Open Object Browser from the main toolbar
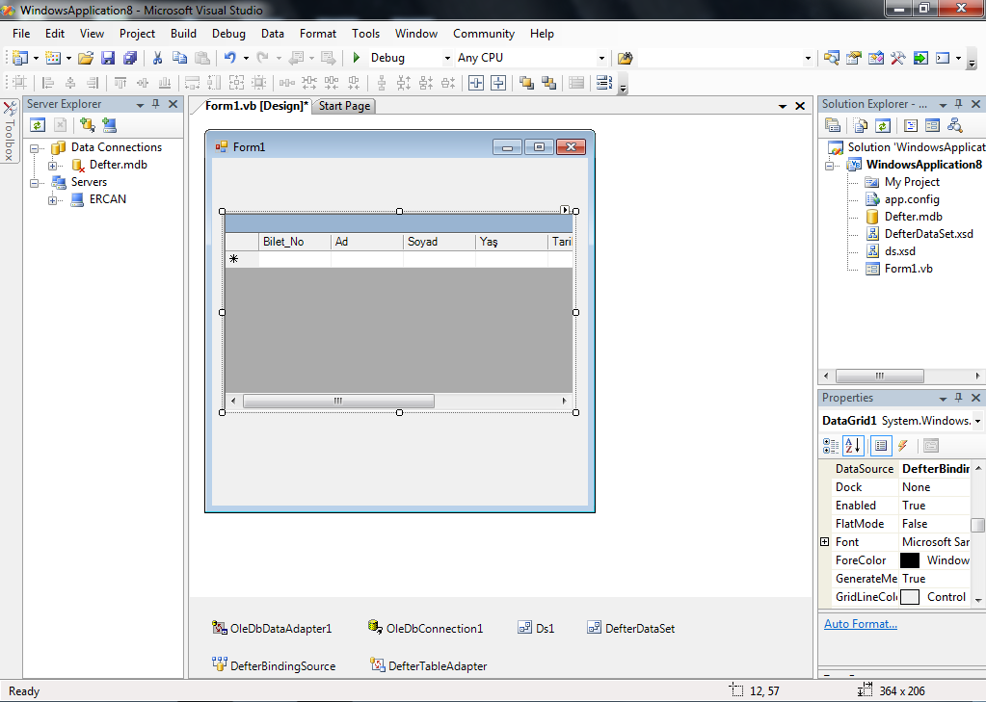 coord(876,58)
